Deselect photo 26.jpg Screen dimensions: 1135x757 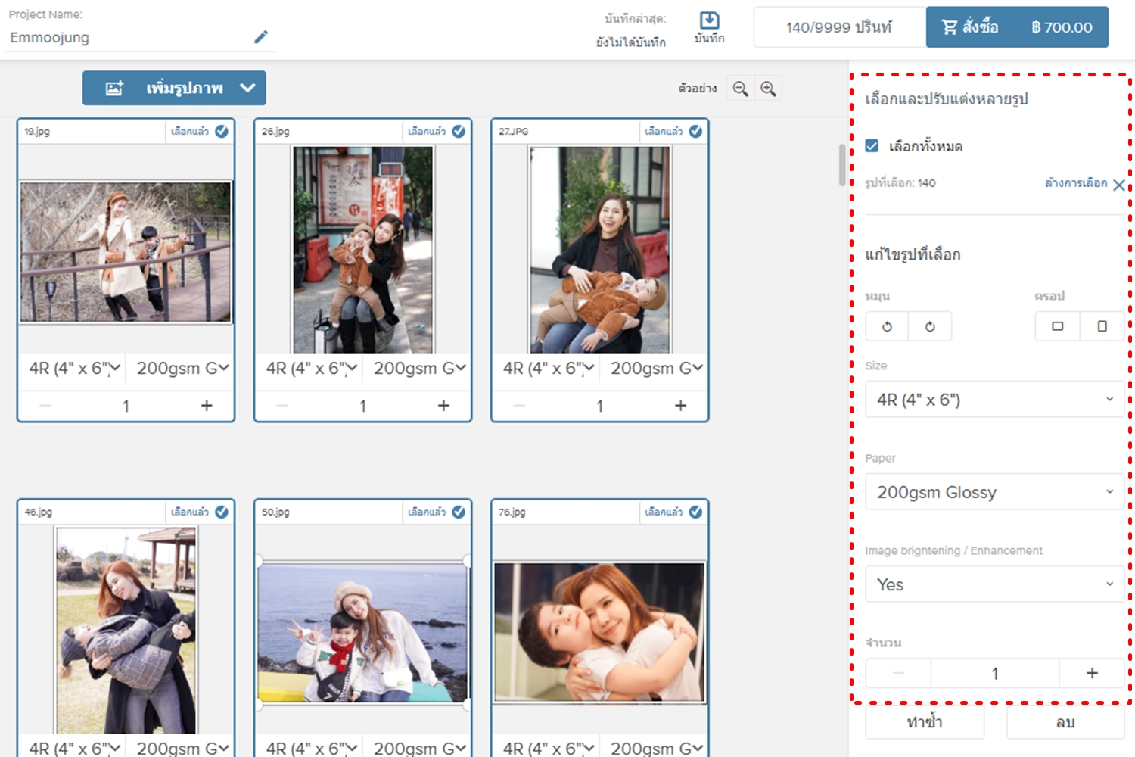point(437,131)
